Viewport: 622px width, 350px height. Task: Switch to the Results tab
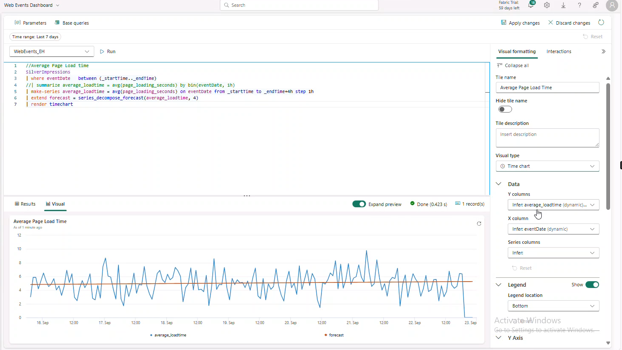(x=25, y=204)
